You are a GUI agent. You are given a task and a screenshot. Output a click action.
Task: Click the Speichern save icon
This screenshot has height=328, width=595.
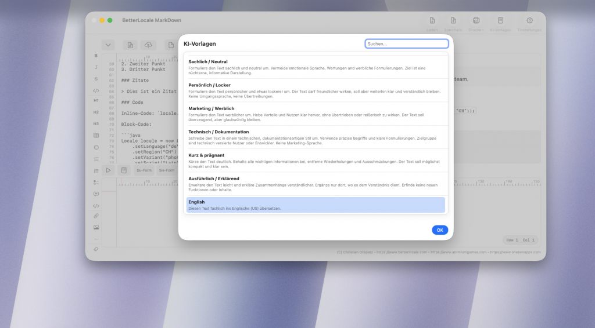453,21
